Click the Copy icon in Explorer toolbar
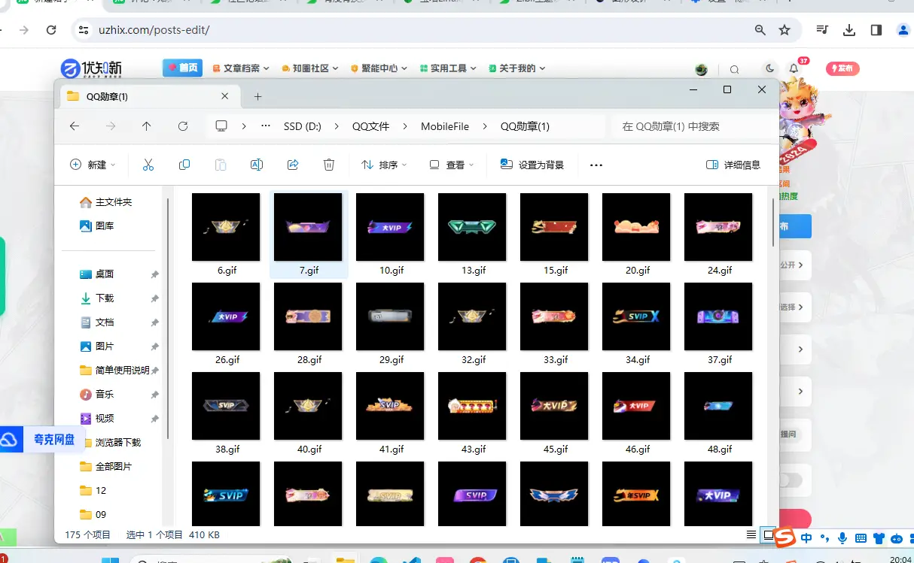 (184, 165)
